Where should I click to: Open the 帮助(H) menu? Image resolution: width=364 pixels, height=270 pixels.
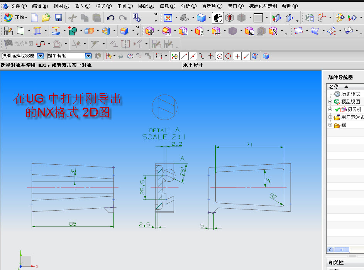(290, 6)
